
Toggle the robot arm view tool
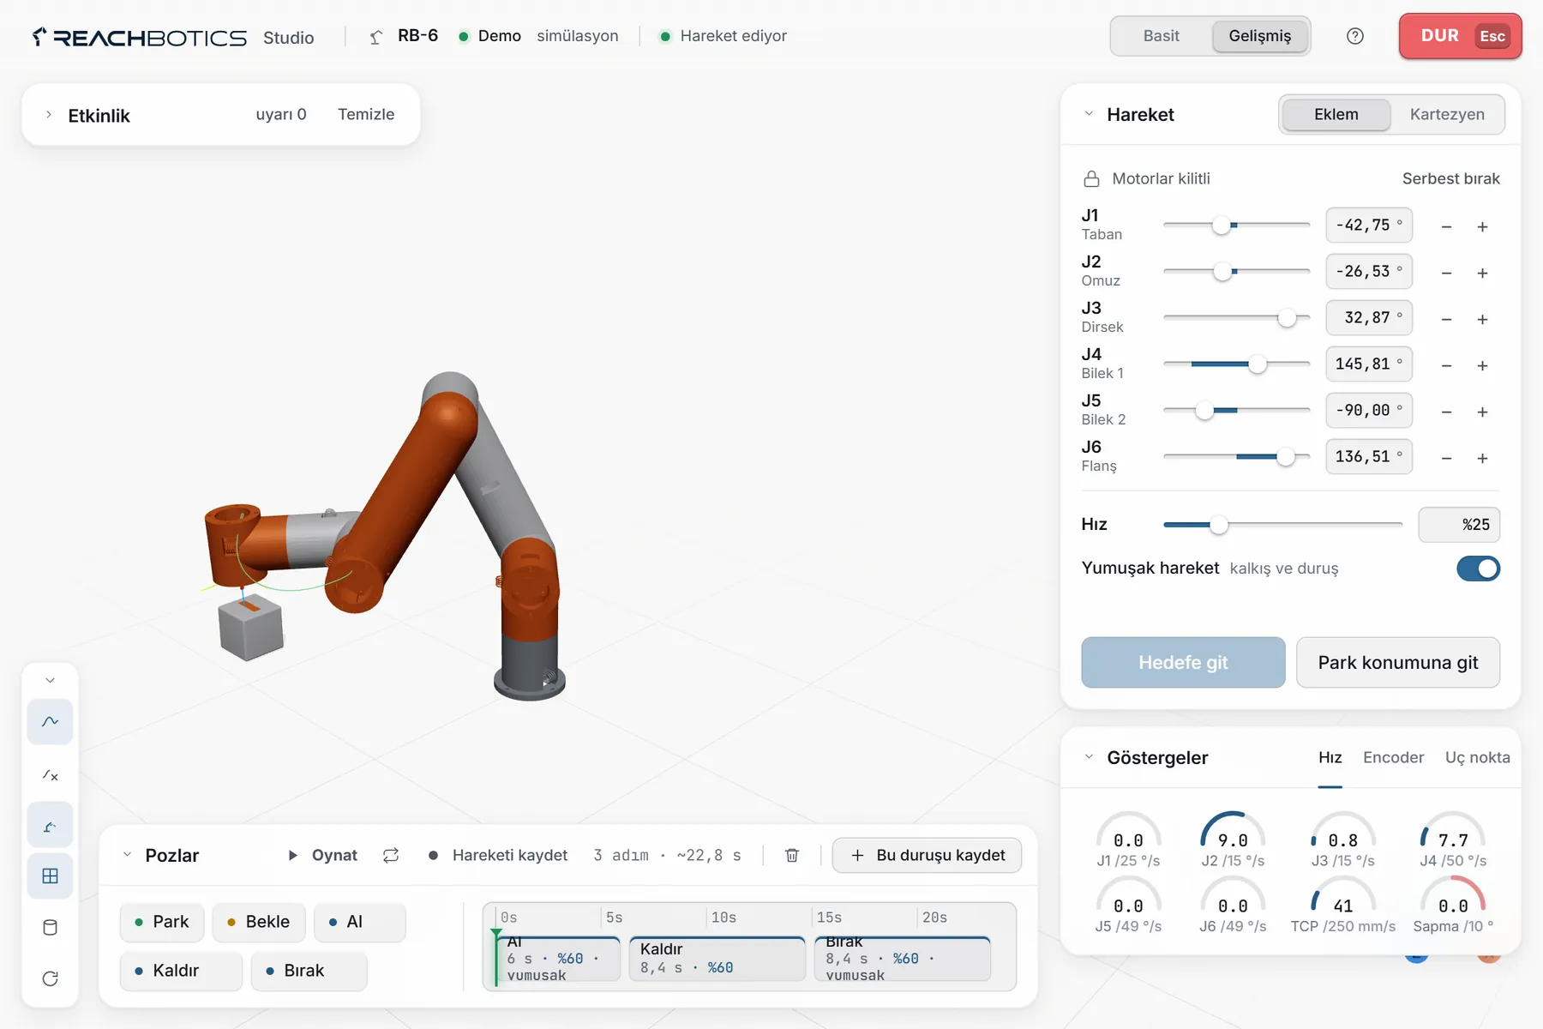click(x=51, y=826)
